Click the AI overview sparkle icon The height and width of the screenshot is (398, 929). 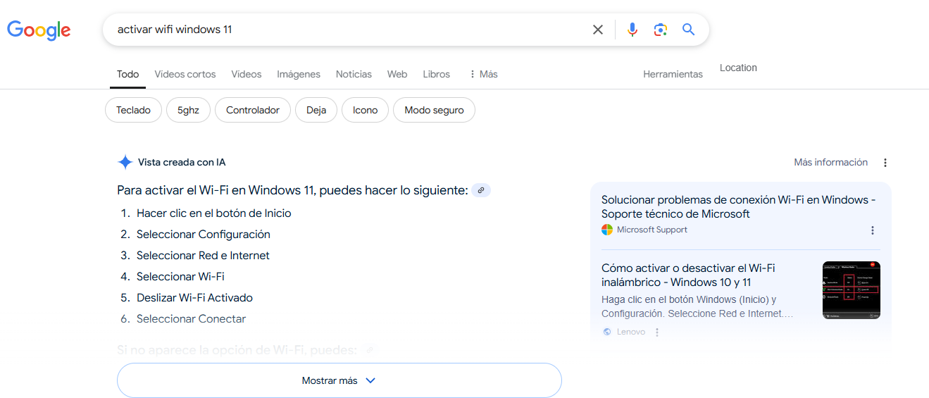pos(125,163)
